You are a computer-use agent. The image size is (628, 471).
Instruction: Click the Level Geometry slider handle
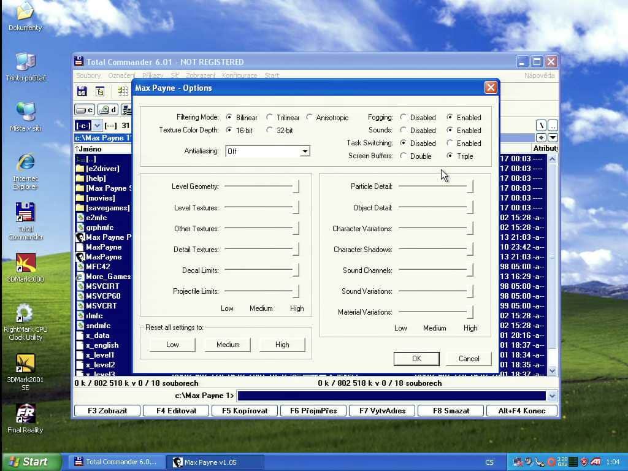(x=296, y=186)
